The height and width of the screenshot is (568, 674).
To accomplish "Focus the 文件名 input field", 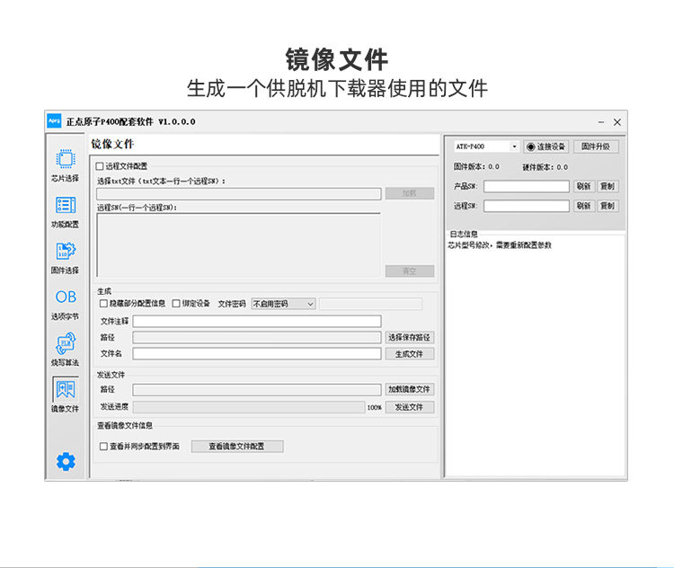I will click(x=257, y=354).
